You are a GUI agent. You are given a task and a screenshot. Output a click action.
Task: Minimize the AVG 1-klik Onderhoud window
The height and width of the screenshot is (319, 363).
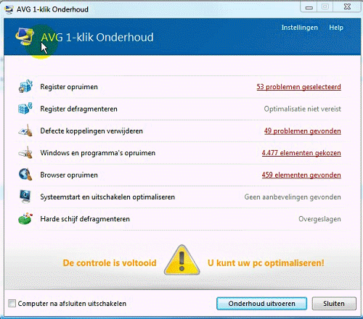click(x=309, y=7)
